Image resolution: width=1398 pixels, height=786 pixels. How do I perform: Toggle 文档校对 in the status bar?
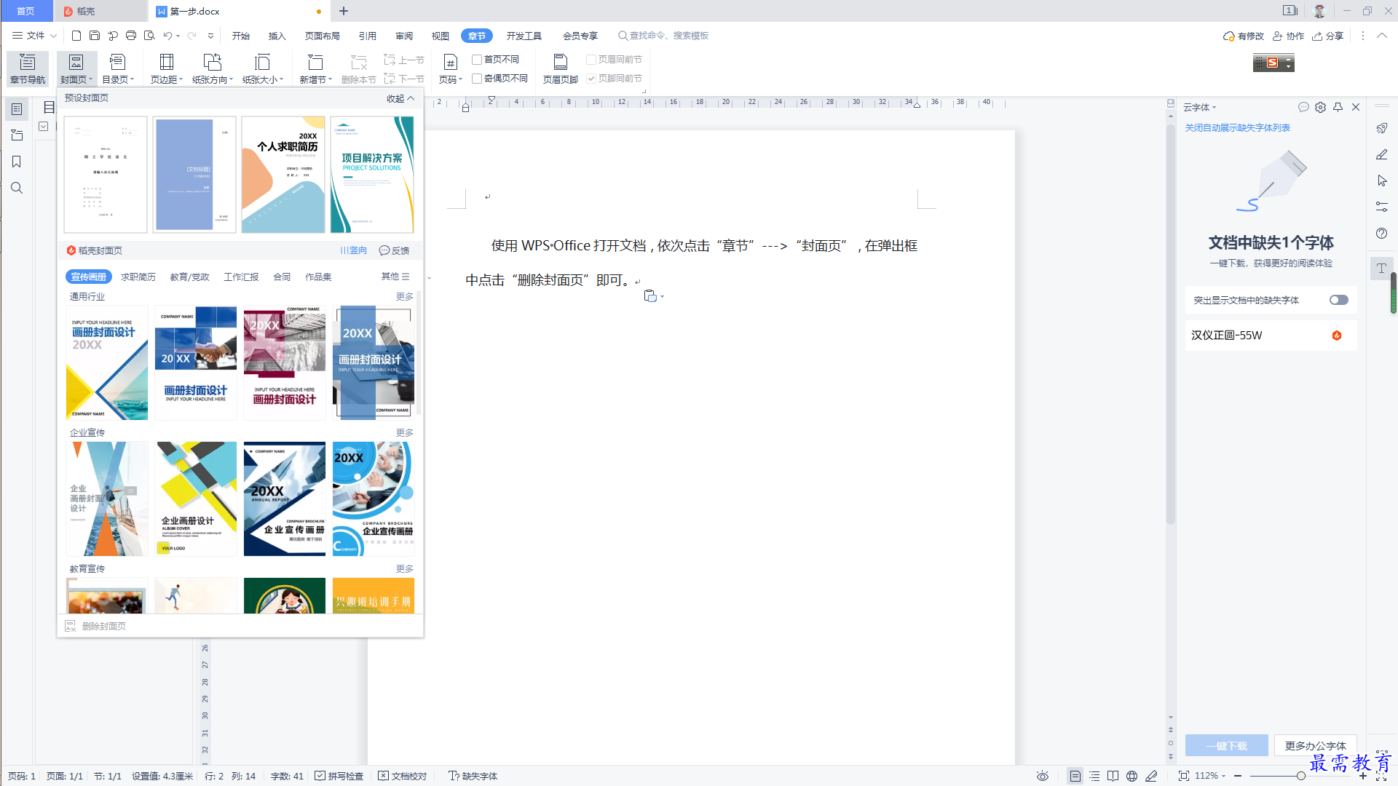coord(402,776)
